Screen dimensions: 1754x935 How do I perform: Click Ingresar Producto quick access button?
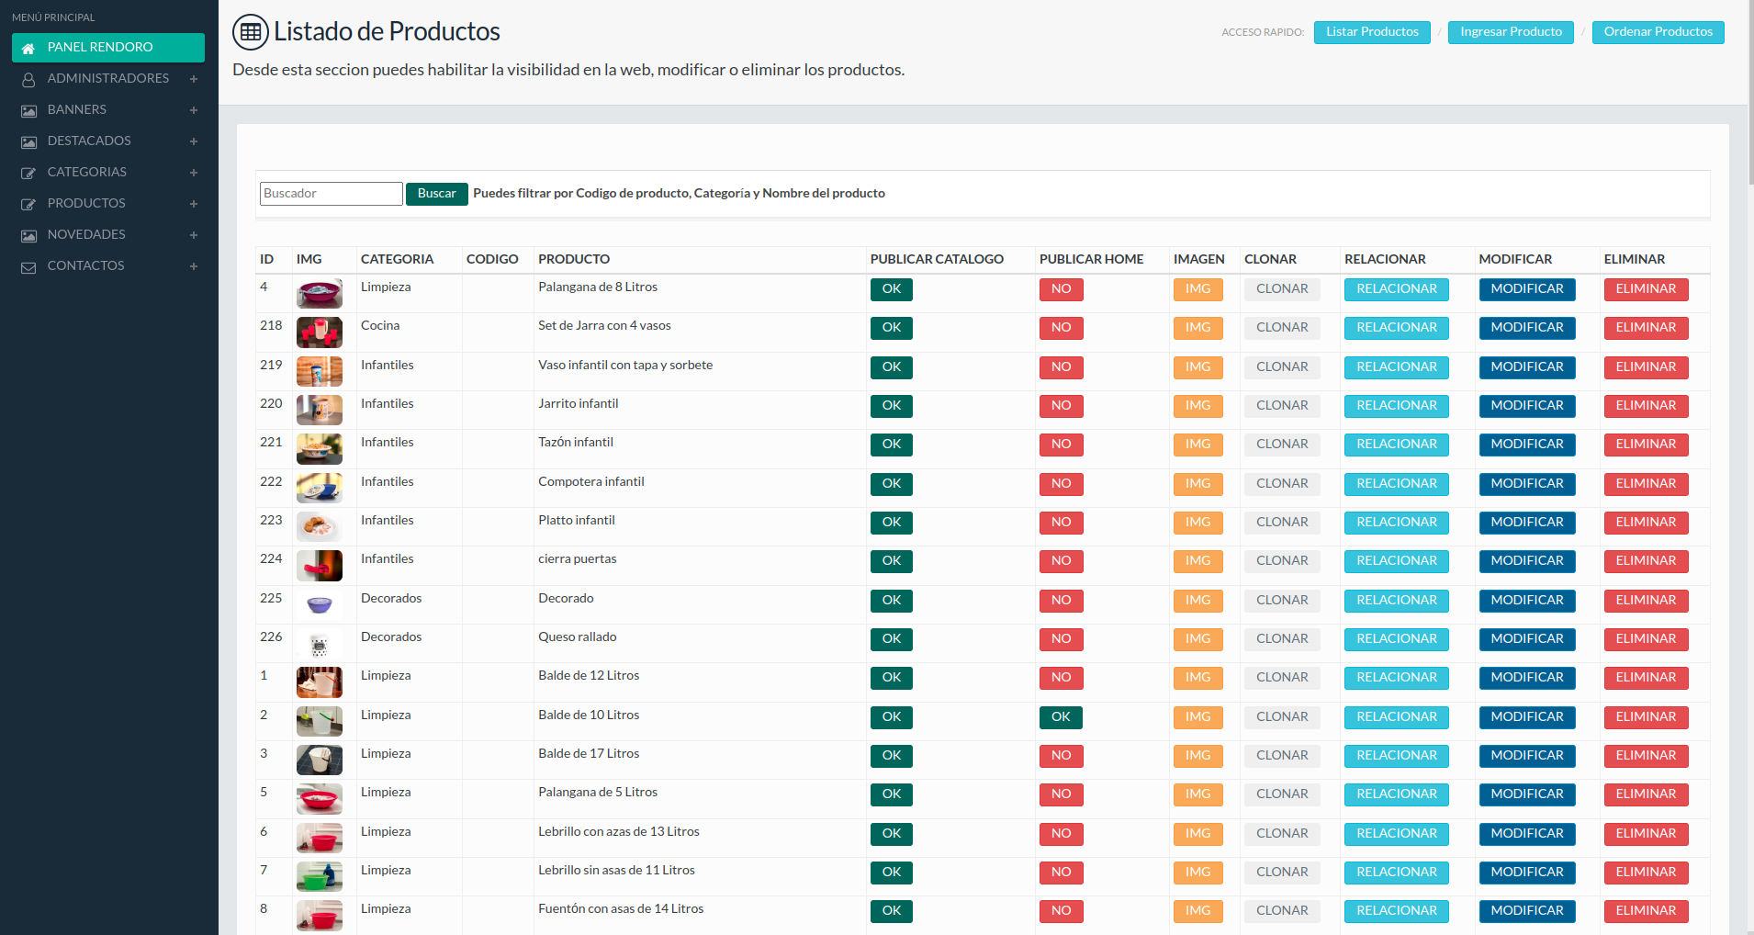click(1511, 32)
